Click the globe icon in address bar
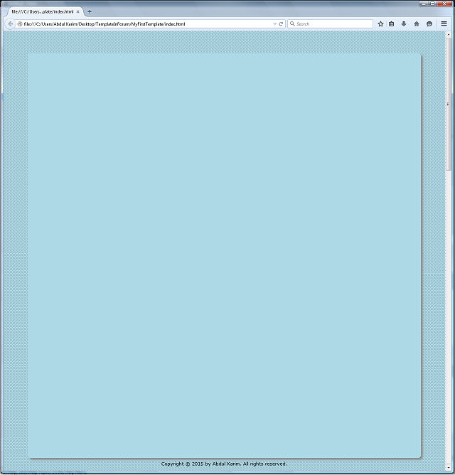 click(x=21, y=23)
